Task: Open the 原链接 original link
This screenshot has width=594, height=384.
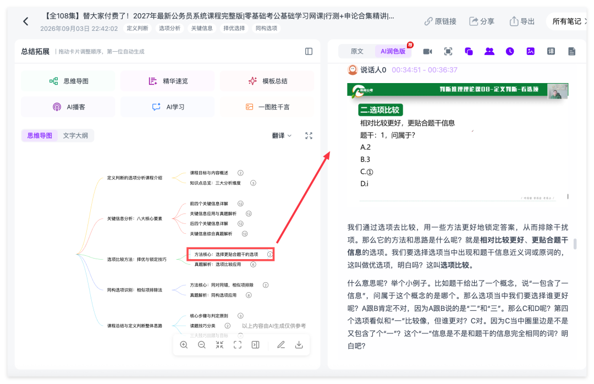Action: (x=440, y=21)
